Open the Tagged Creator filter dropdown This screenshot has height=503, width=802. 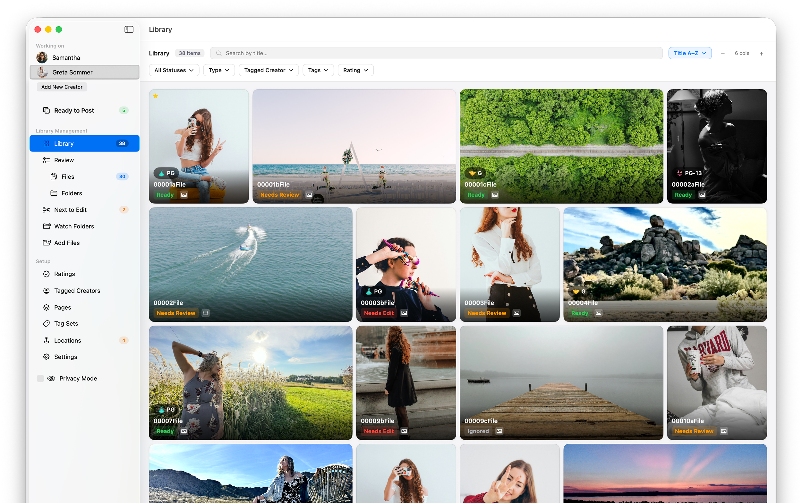click(269, 70)
